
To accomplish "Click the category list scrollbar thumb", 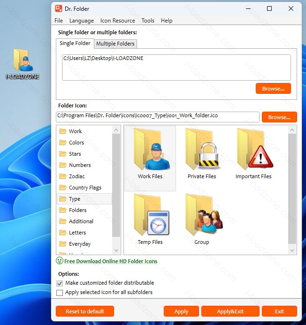I will pos(116,185).
